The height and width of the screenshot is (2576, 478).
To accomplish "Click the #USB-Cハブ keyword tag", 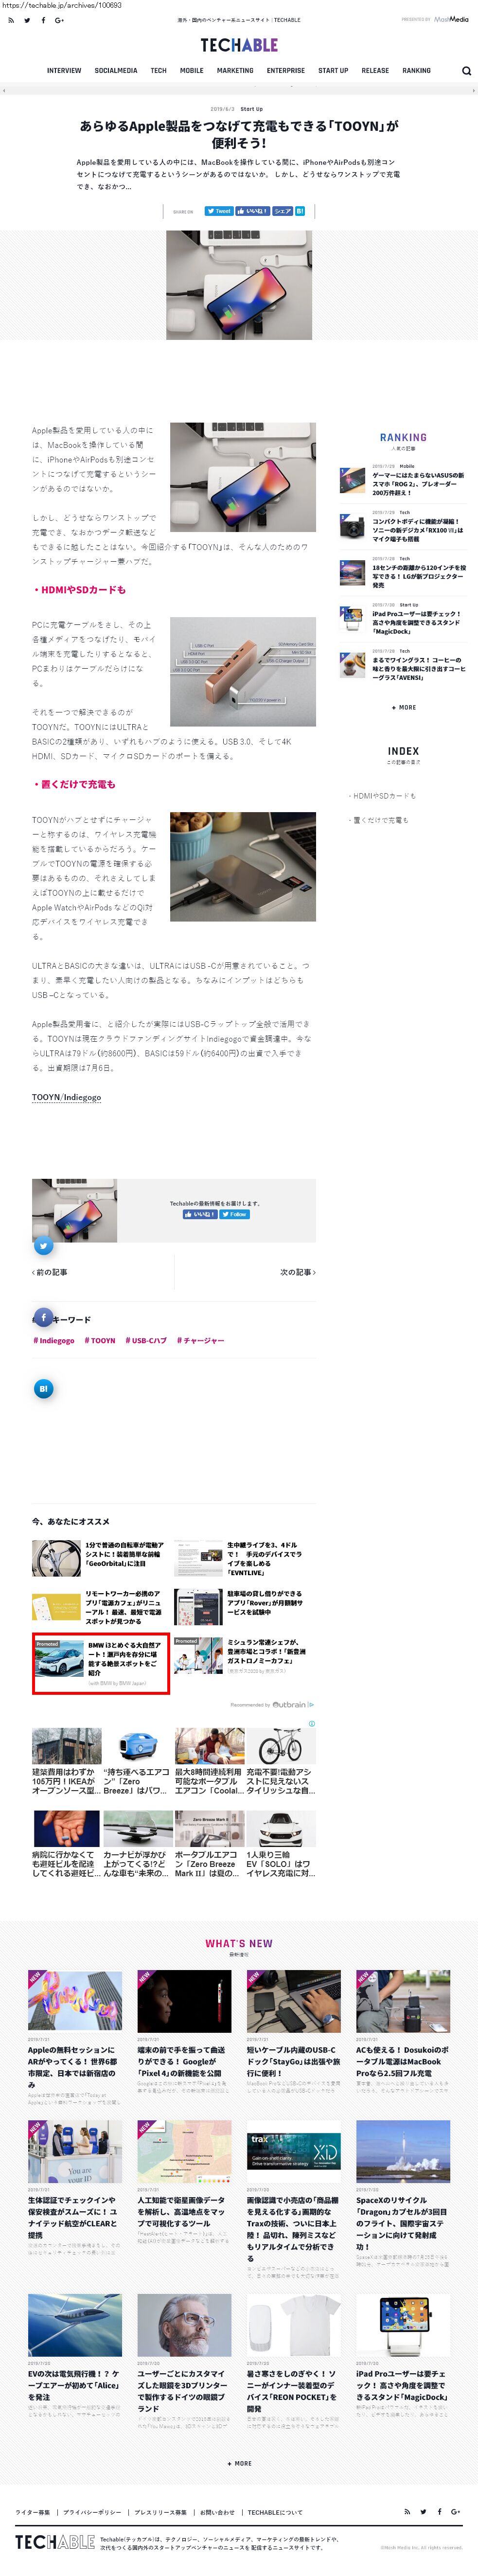I will [x=146, y=1340].
